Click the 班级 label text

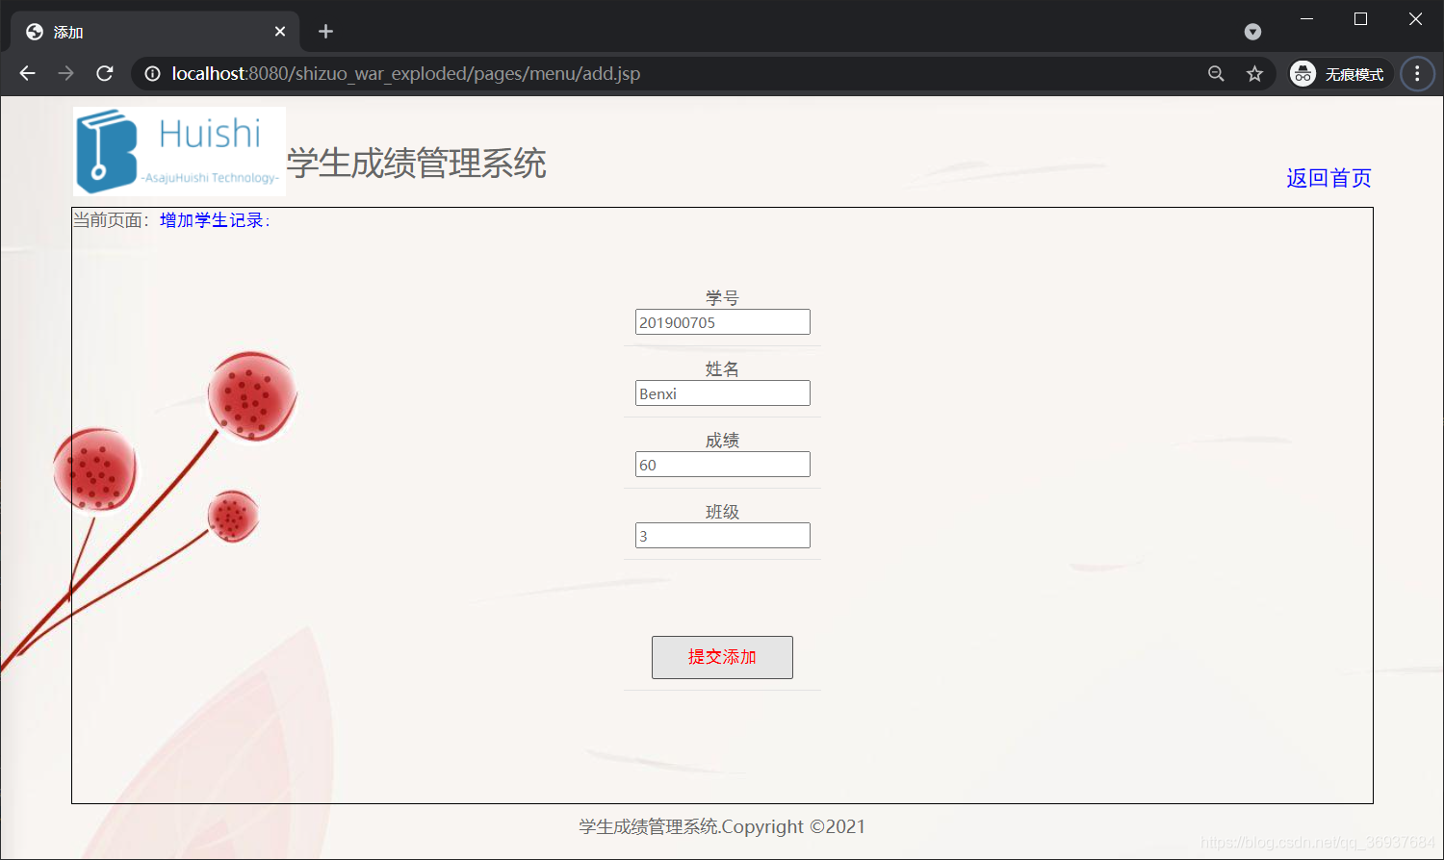[722, 512]
